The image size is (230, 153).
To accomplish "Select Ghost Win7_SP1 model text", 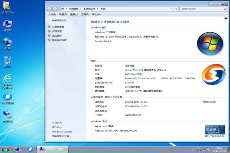I will coord(145,70).
